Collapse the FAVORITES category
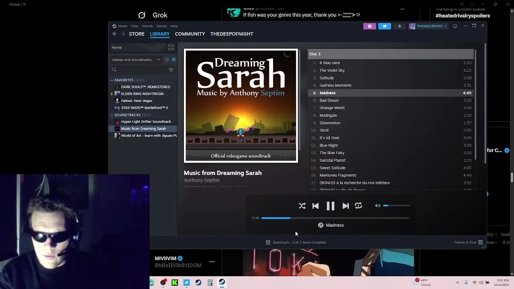Screen dimensions: 514x289 (112, 80)
